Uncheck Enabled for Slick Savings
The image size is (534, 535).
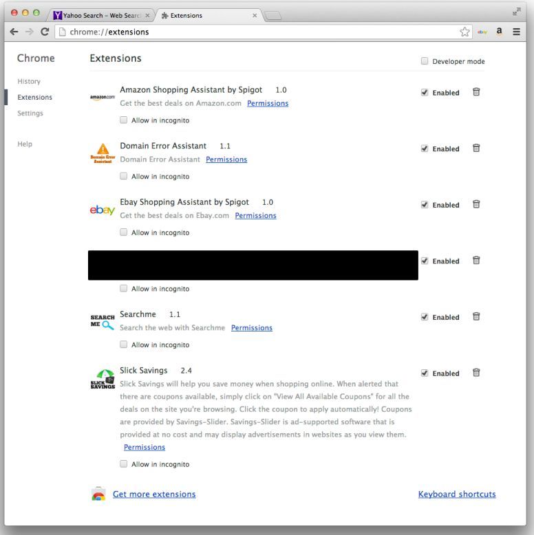[x=425, y=373]
